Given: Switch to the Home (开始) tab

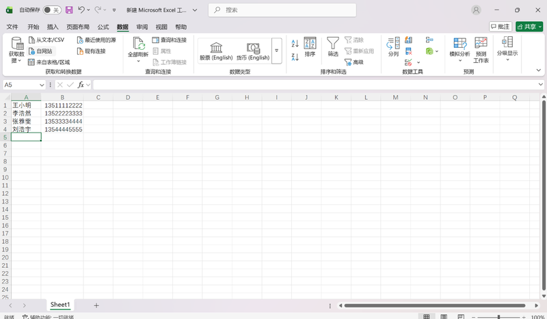Looking at the screenshot, I should pos(34,27).
